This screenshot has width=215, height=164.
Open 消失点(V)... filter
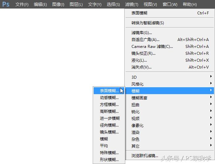pos(170,67)
